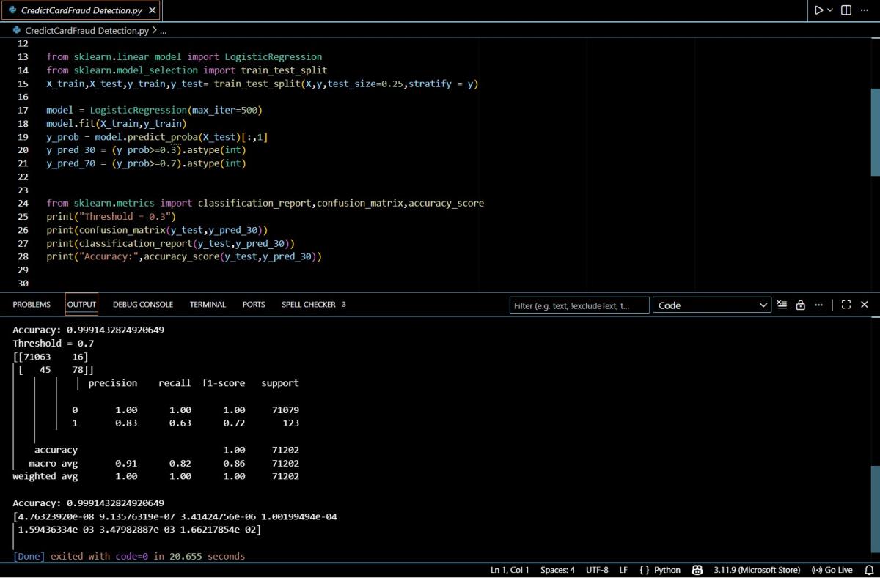The image size is (880, 578).
Task: Close the CredictCardFraud Detection.py tab
Action: (152, 10)
